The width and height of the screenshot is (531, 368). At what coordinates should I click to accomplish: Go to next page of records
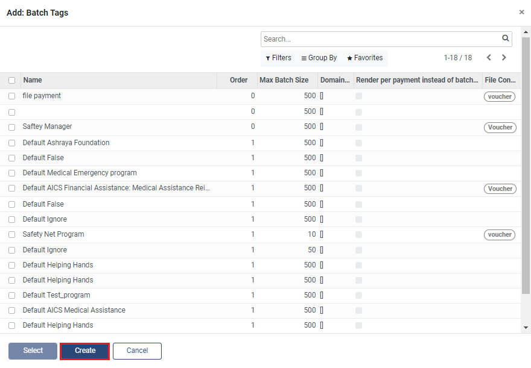(x=504, y=58)
